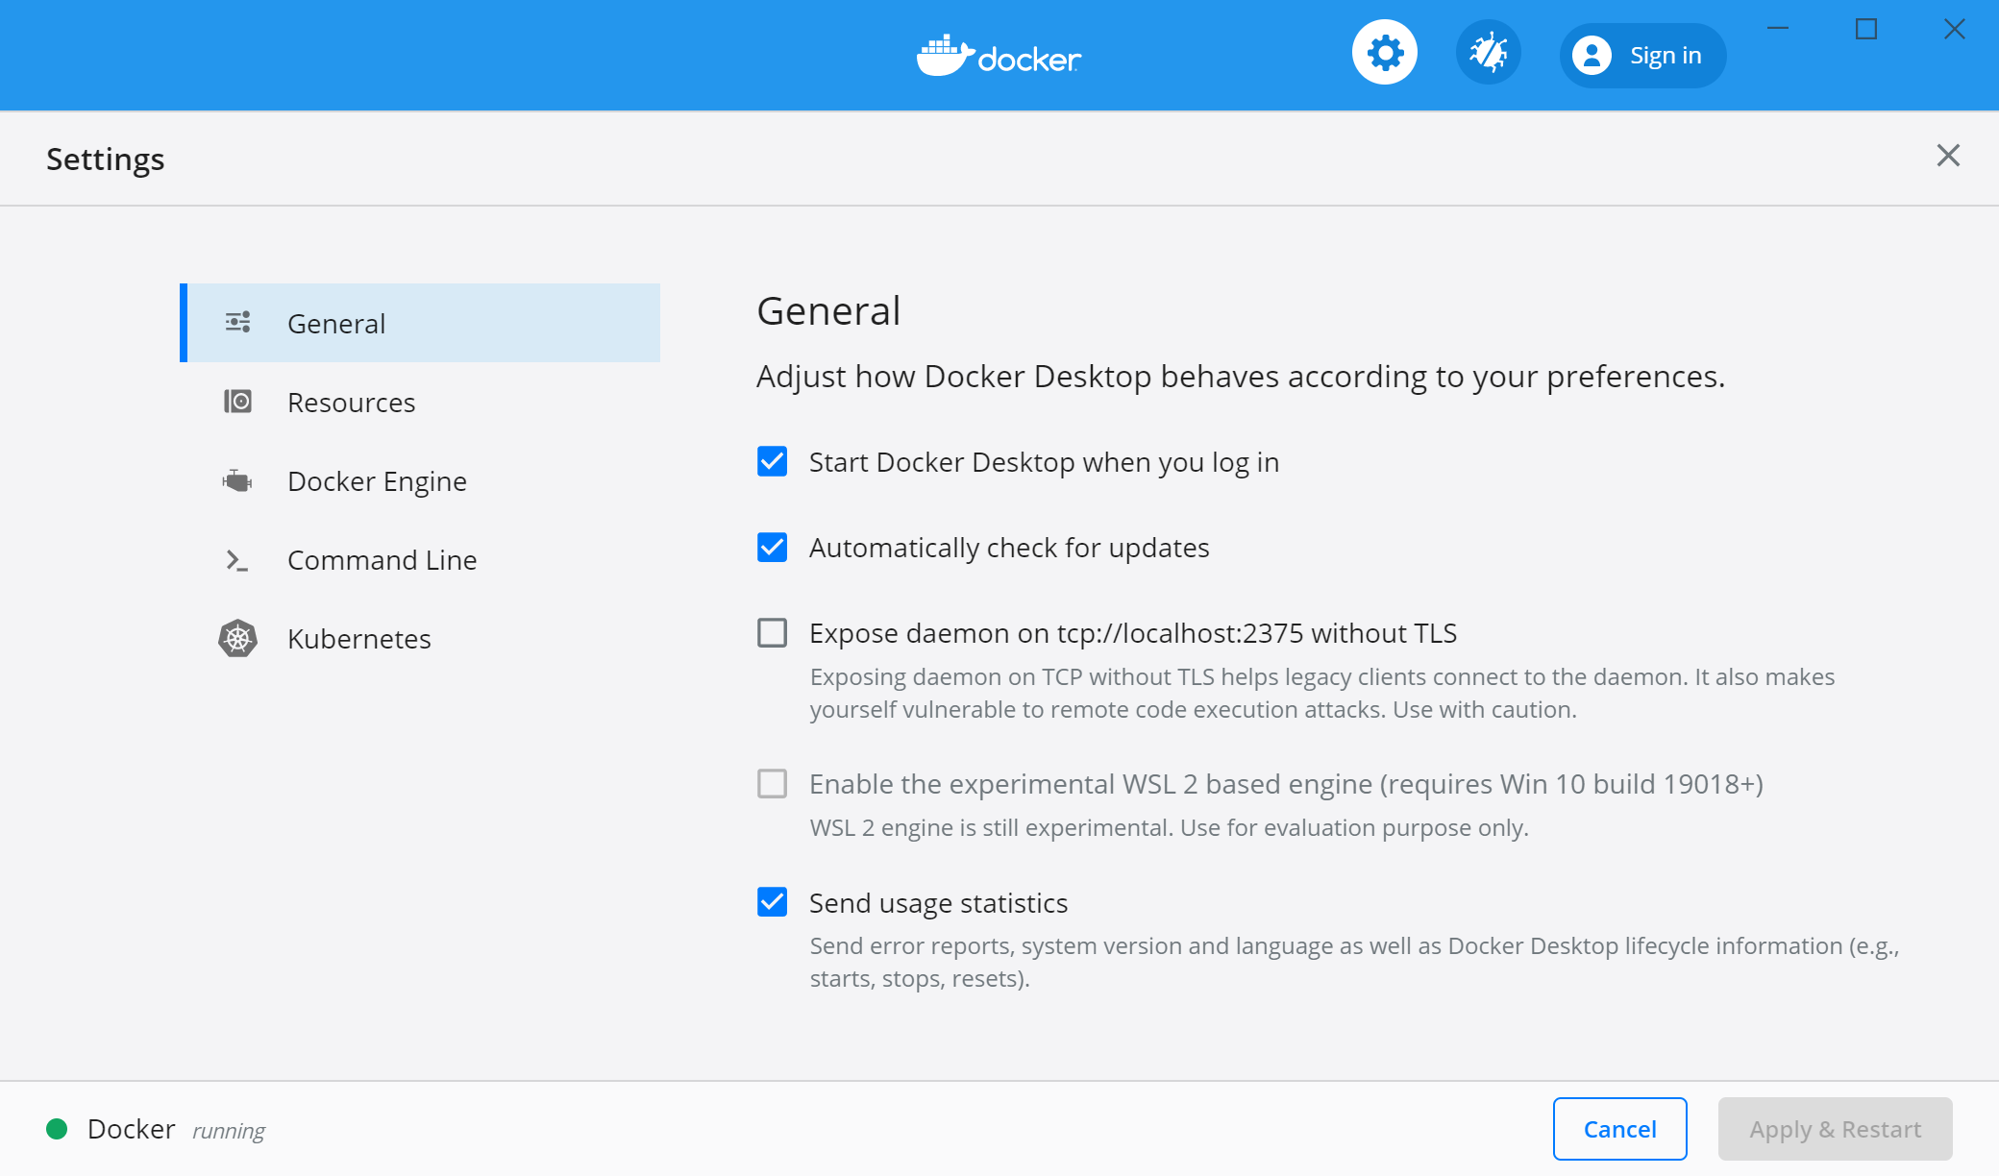Toggle Start Docker Desktop on login

click(773, 462)
